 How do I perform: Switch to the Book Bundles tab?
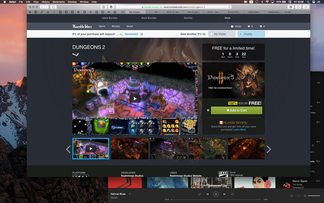click(149, 18)
